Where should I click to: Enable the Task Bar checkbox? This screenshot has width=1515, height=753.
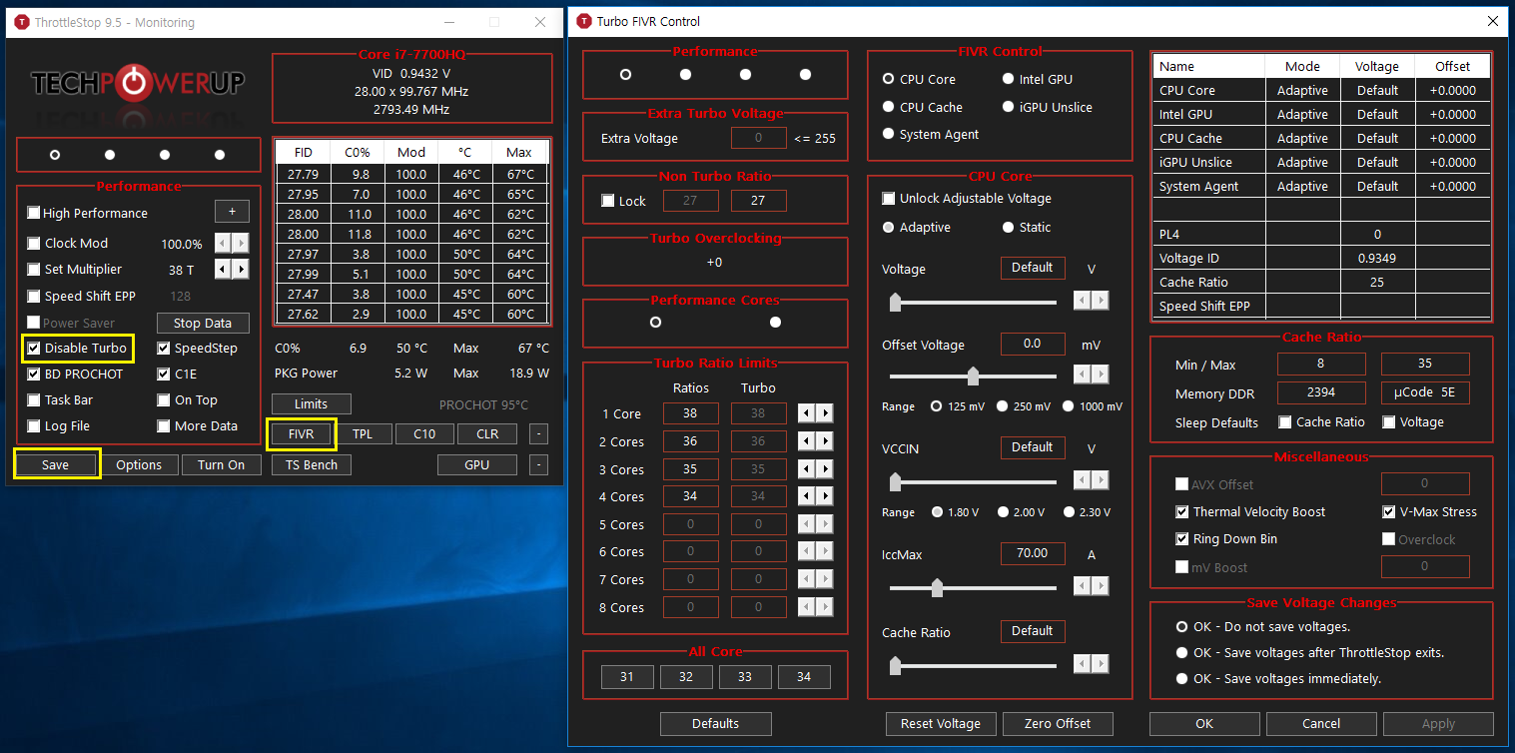pyautogui.click(x=34, y=399)
